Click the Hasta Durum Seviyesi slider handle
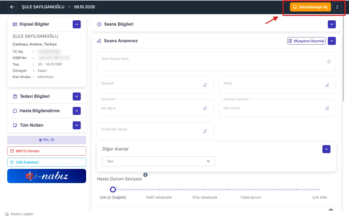The height and width of the screenshot is (217, 349). click(113, 189)
